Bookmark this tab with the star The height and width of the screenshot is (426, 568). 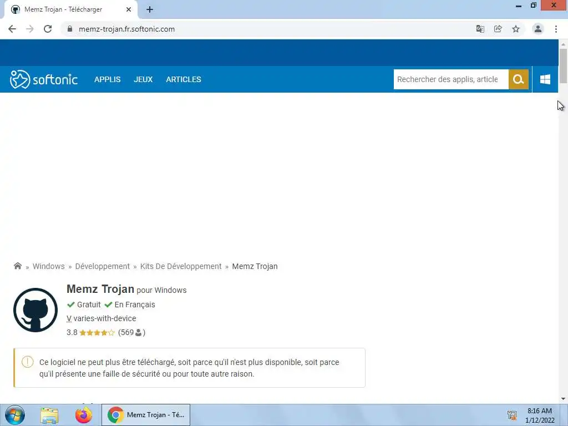(516, 29)
